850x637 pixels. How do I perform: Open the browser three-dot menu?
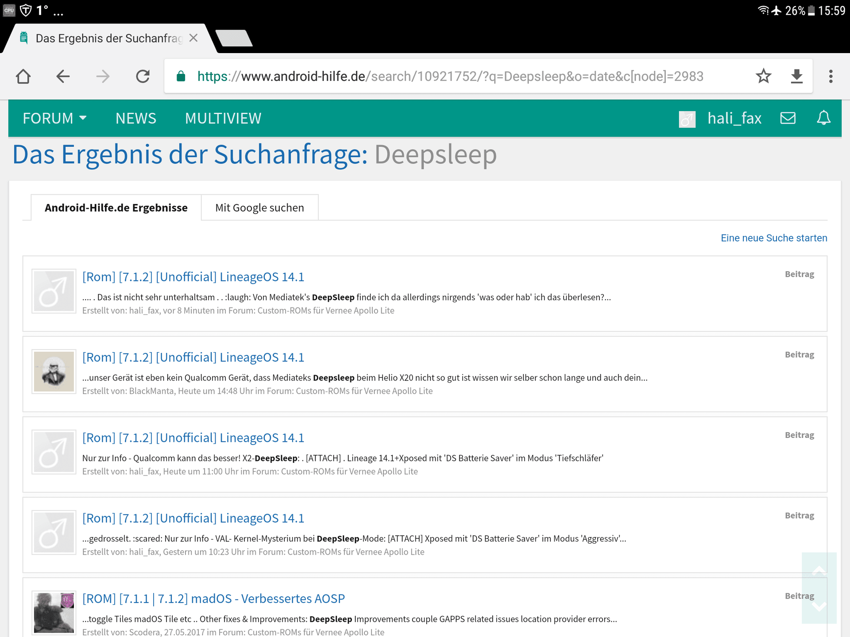point(831,76)
